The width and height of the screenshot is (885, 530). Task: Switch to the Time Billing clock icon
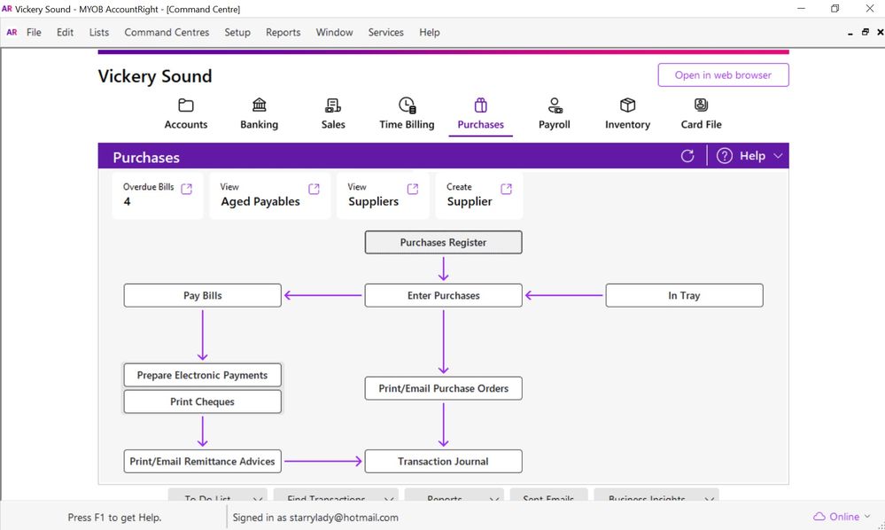(407, 105)
